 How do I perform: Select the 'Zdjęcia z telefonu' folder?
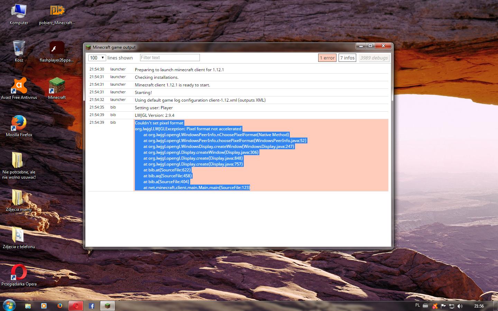click(19, 237)
